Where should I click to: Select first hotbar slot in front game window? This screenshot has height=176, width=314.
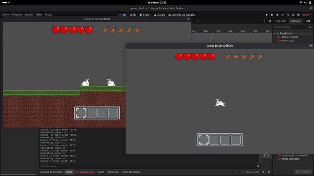203,139
